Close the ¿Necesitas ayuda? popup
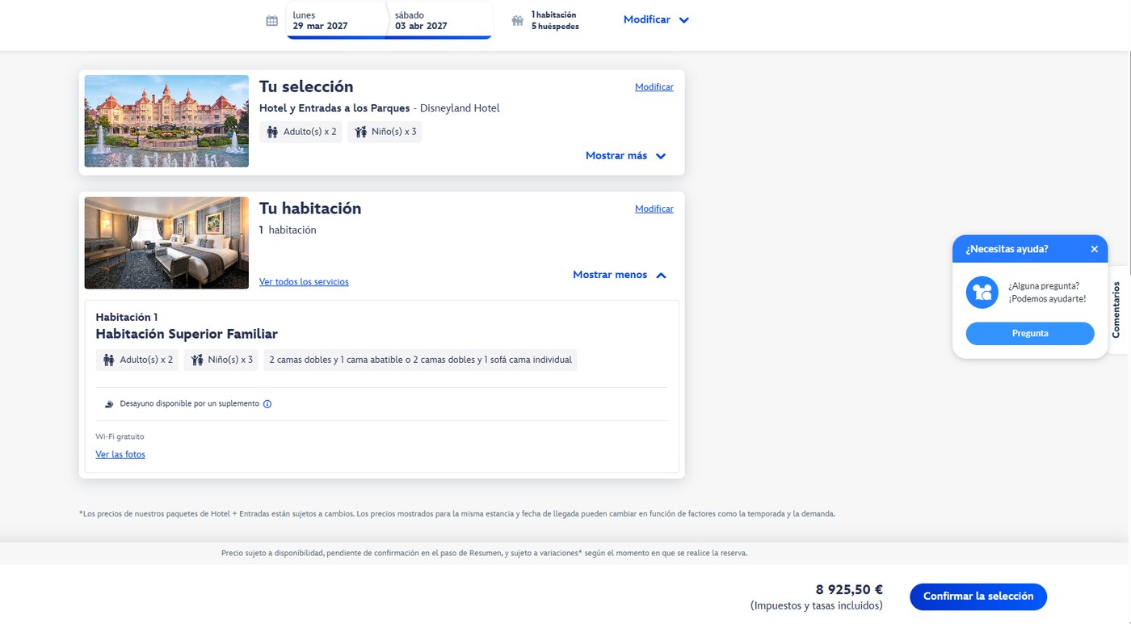Image resolution: width=1131 pixels, height=624 pixels. pos(1094,249)
